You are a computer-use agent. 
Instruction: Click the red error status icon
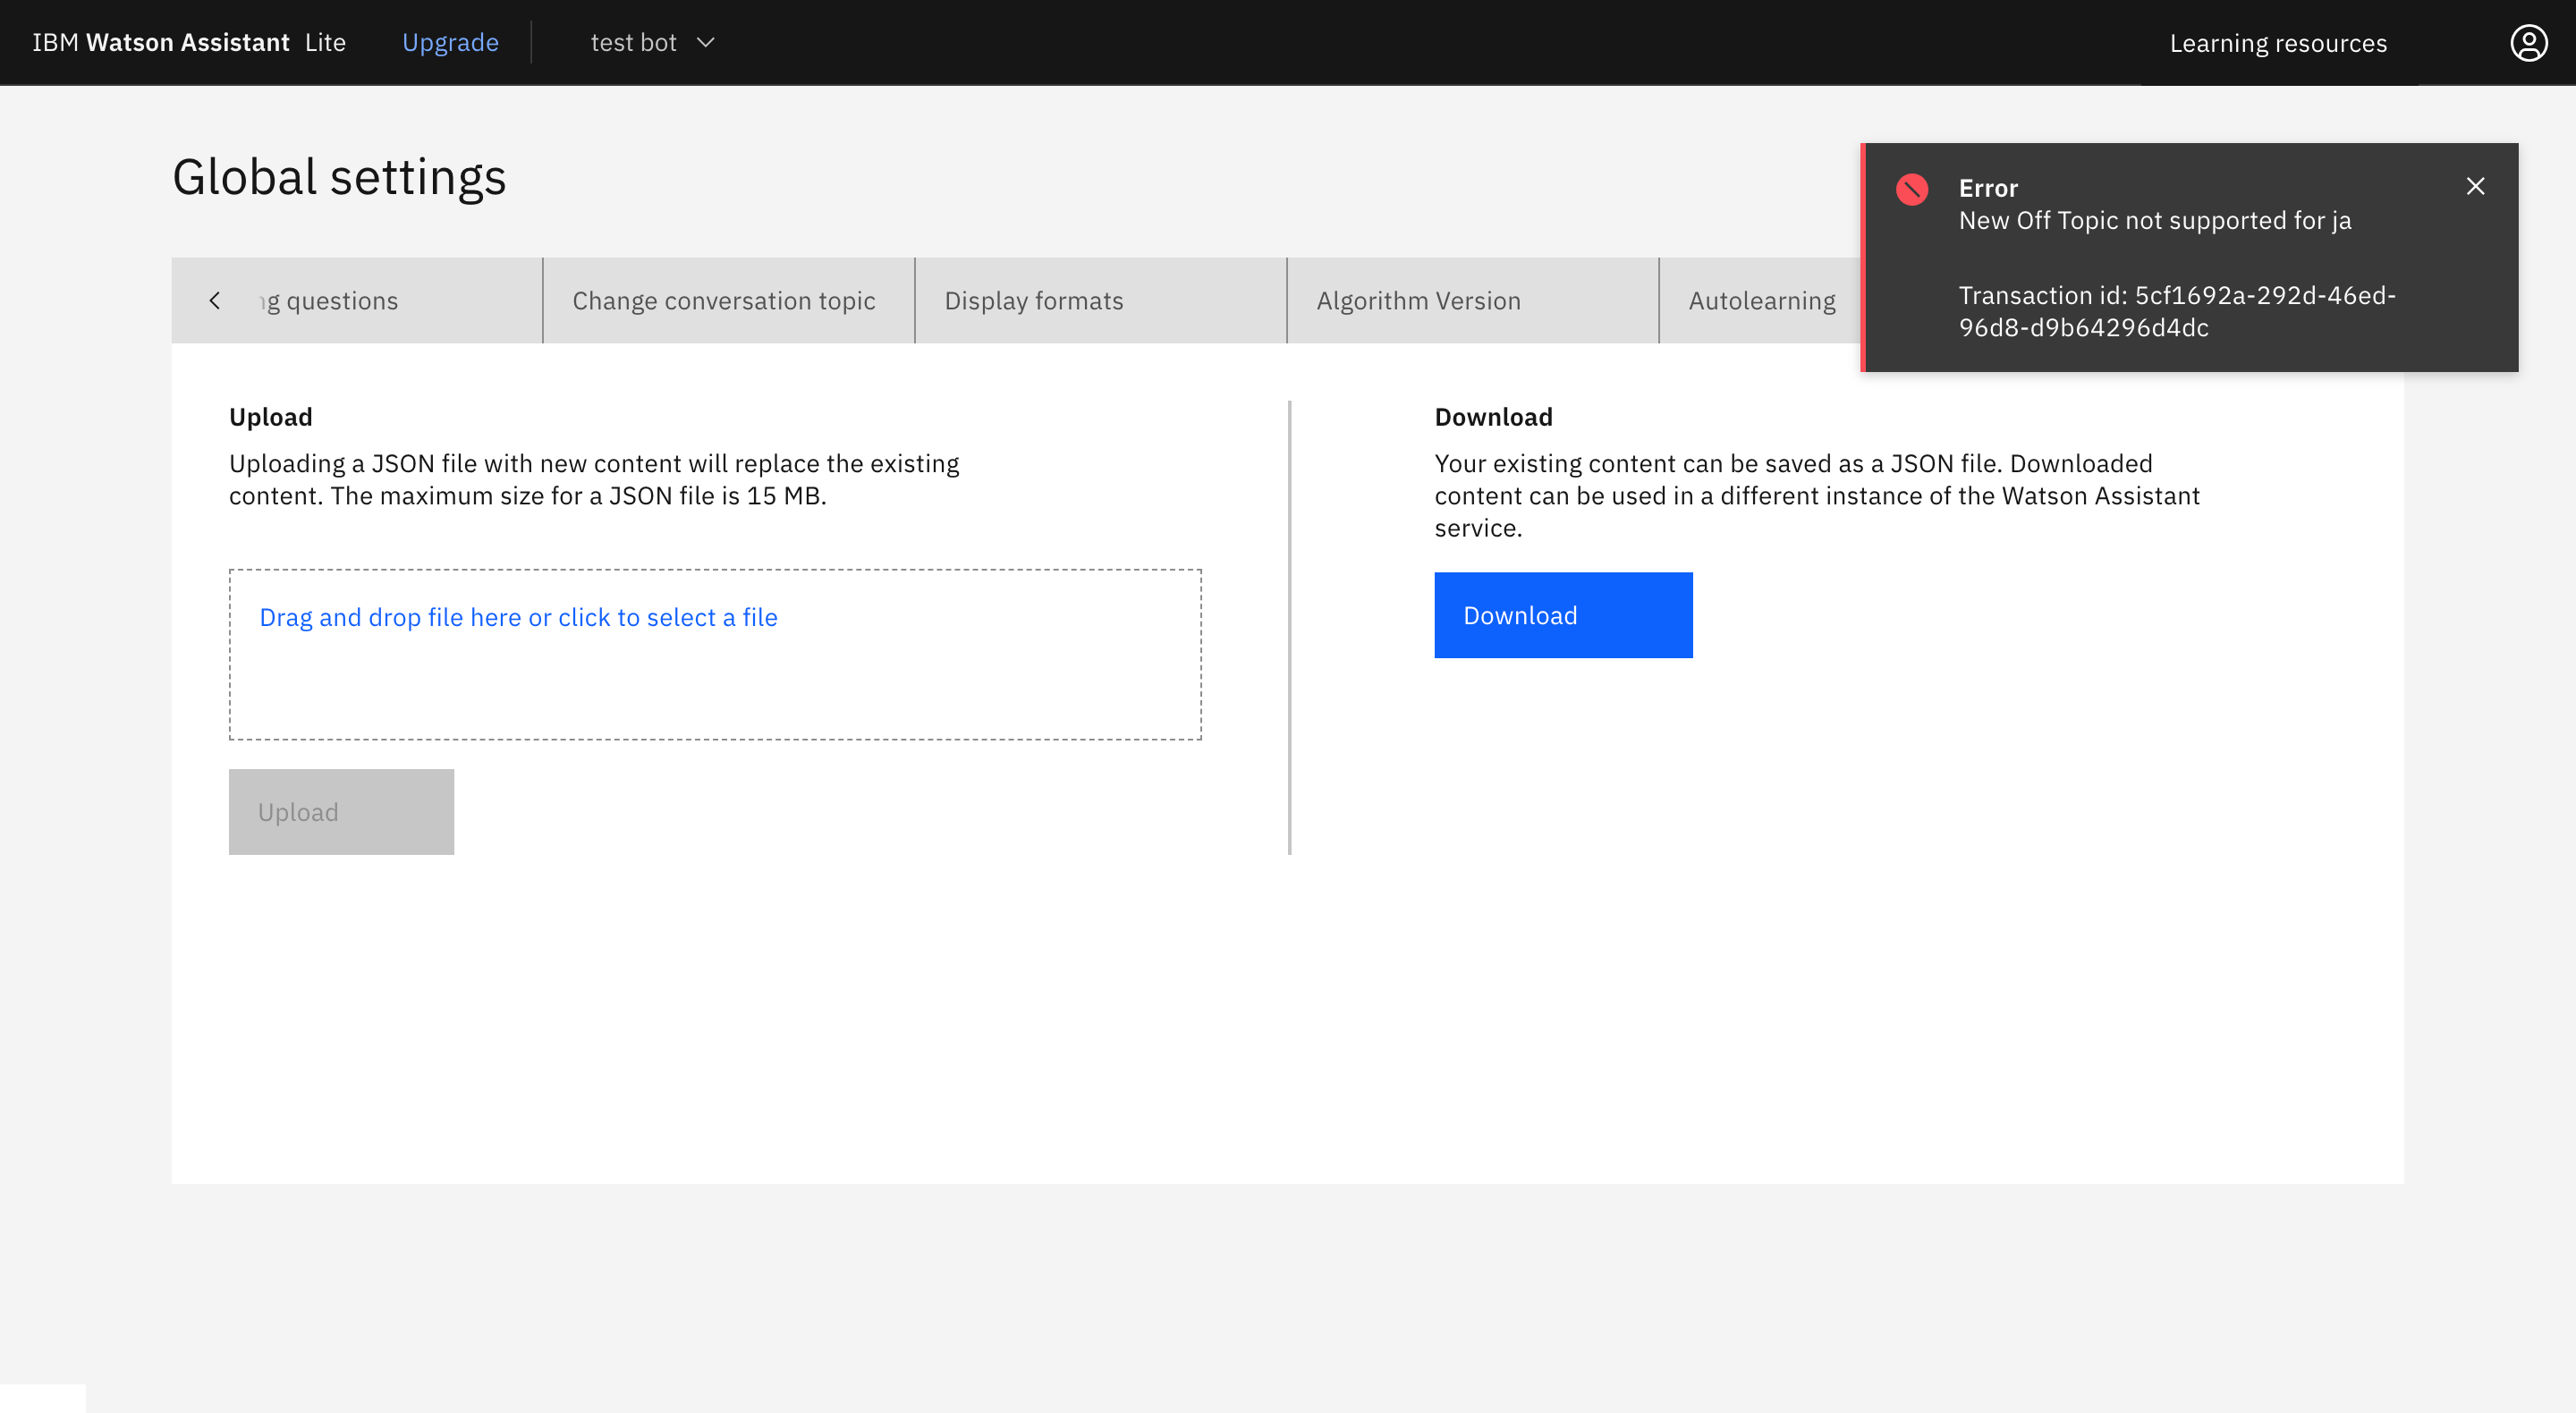click(x=1912, y=189)
